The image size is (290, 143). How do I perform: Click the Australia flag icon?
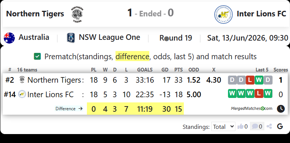tap(9, 38)
